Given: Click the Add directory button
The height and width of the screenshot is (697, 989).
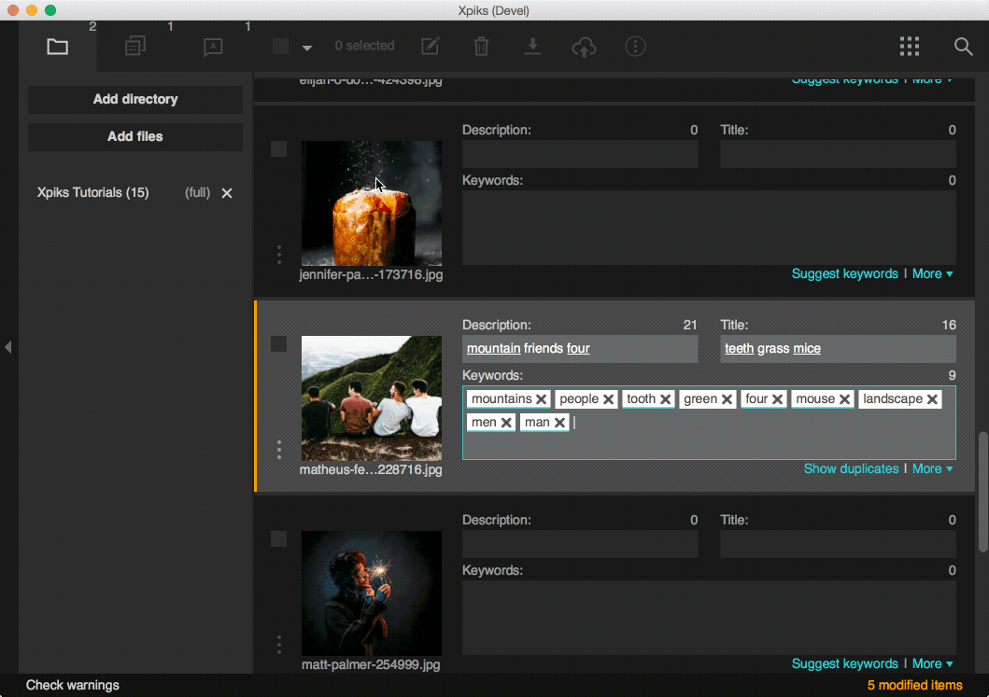Looking at the screenshot, I should coord(135,99).
